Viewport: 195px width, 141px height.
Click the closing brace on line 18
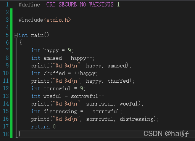19,134
